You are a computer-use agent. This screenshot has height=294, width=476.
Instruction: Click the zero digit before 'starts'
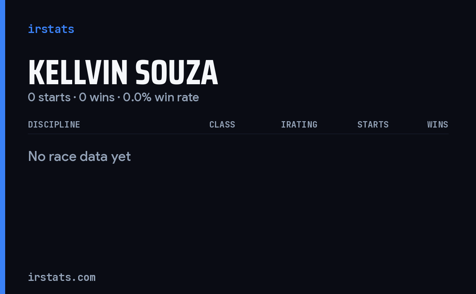pos(31,97)
